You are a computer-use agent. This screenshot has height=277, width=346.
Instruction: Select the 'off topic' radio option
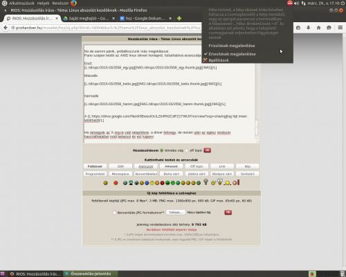pyautogui.click(x=187, y=150)
